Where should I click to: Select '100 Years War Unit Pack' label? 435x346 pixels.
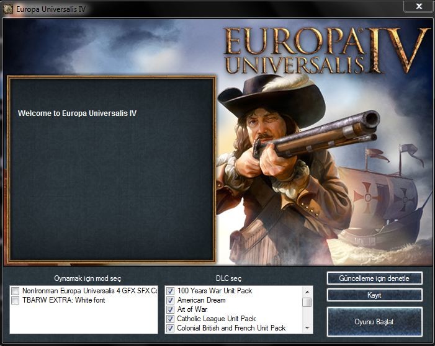215,291
